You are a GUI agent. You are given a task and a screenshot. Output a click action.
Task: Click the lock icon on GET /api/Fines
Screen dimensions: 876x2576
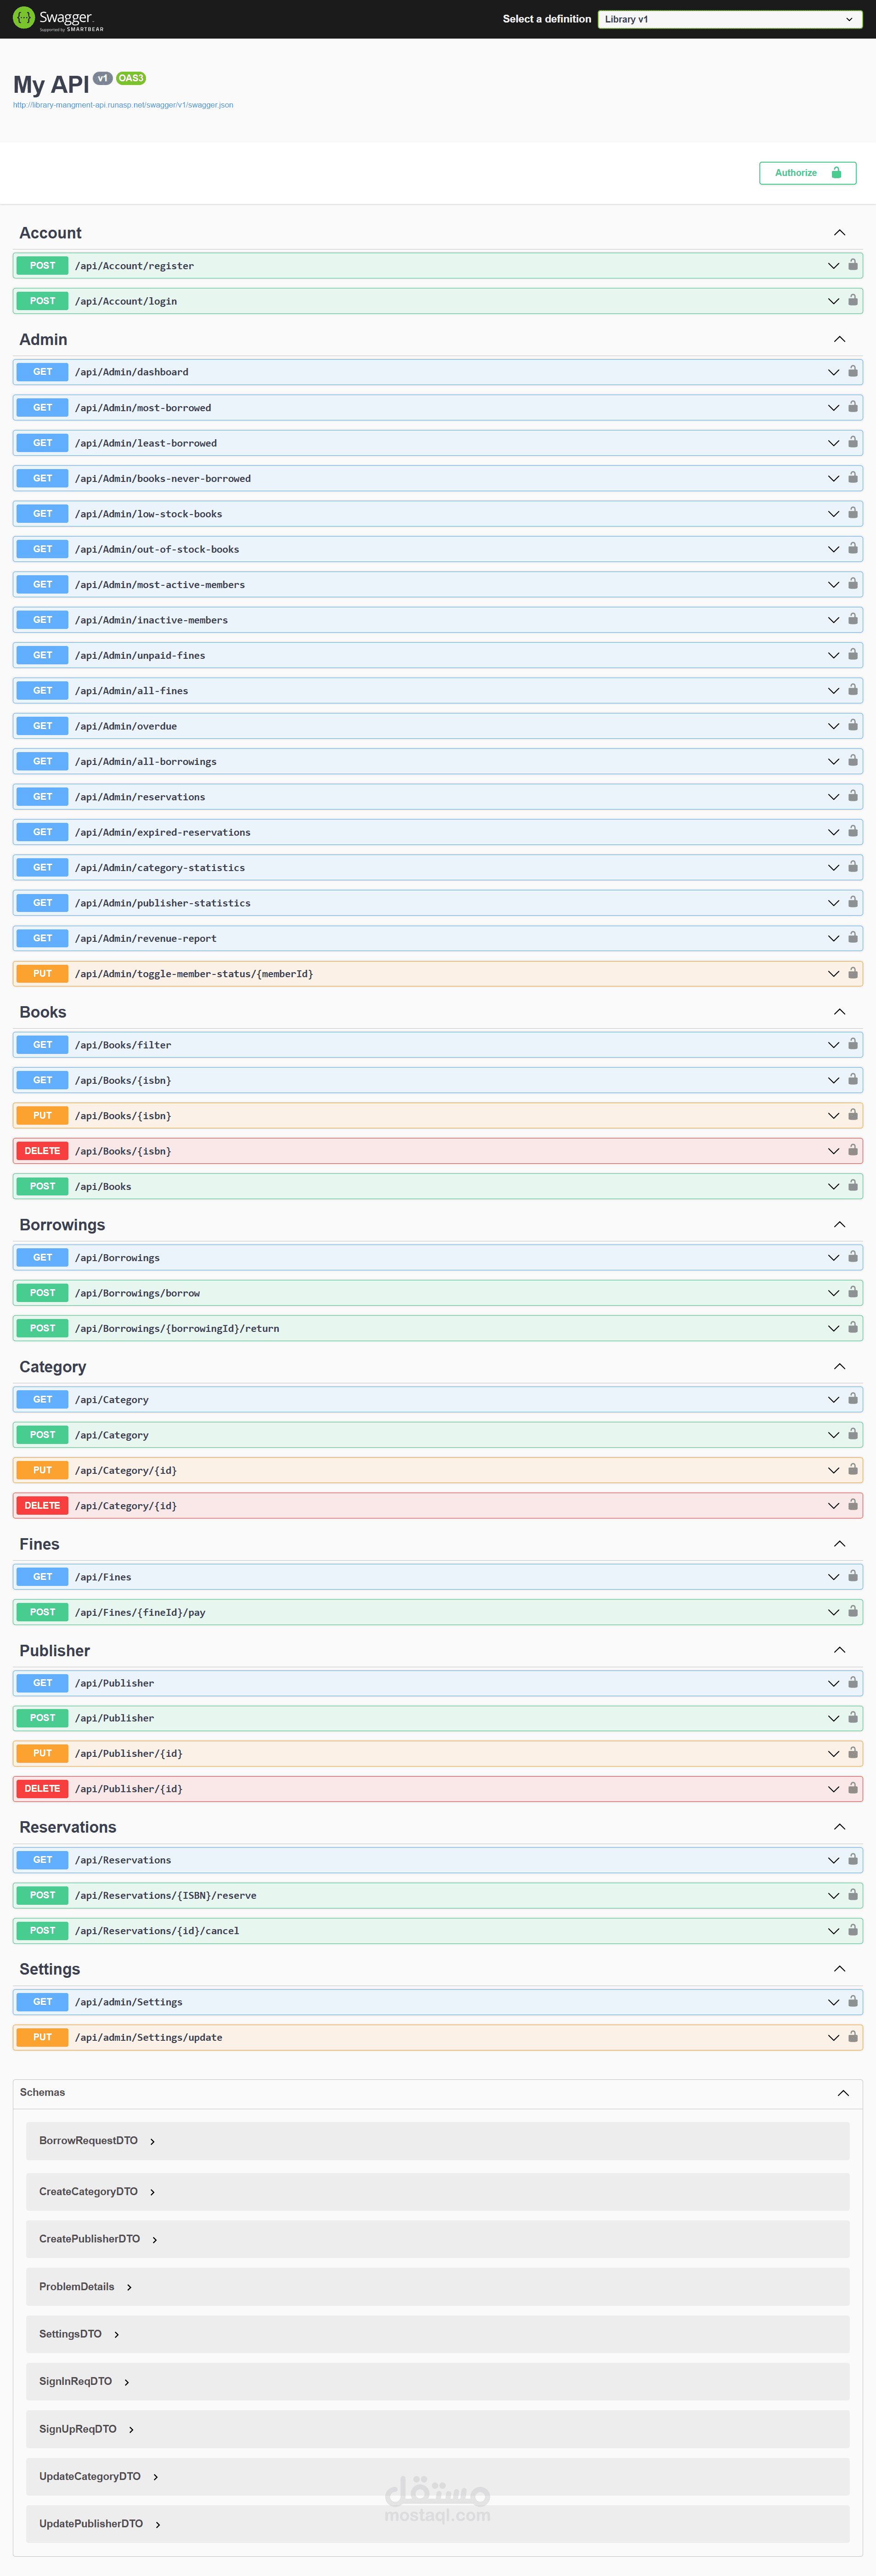pos(852,1576)
